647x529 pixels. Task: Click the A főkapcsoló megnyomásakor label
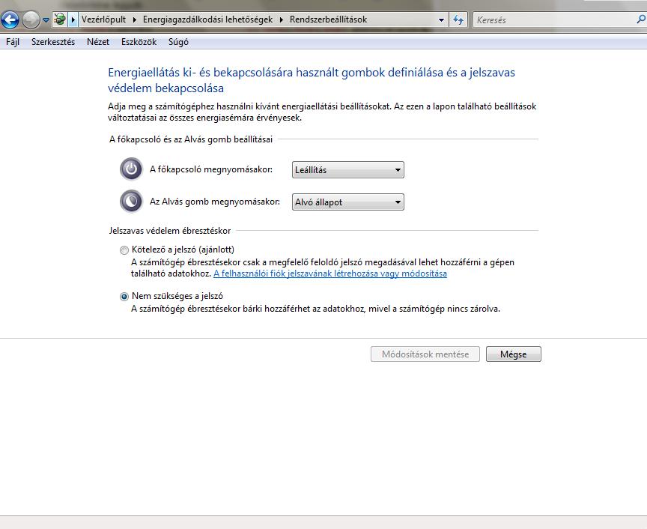click(x=211, y=169)
